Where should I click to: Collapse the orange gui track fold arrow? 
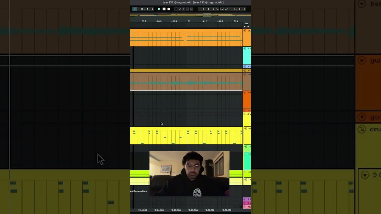pyautogui.click(x=245, y=92)
